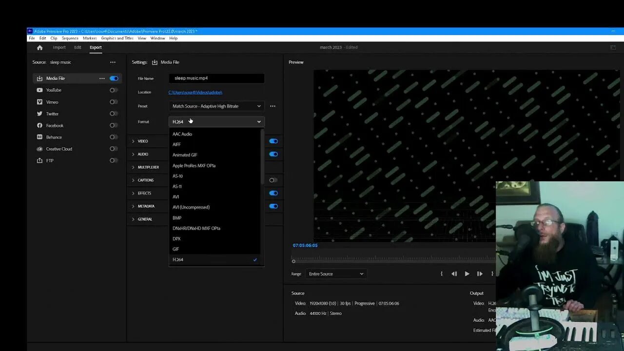This screenshot has height=351, width=624.
Task: Expand the VIDEO settings section
Action: pos(133,141)
